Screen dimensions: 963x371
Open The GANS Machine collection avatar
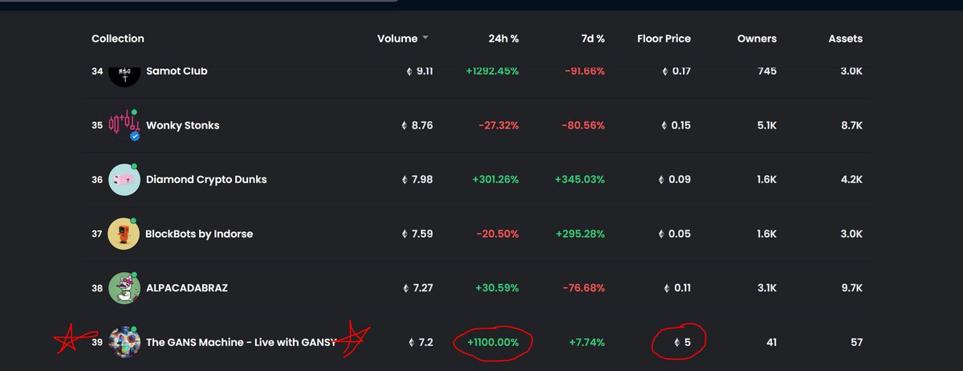click(x=124, y=342)
